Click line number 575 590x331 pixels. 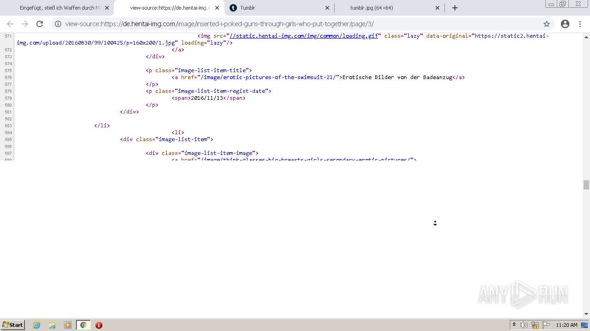coord(8,70)
